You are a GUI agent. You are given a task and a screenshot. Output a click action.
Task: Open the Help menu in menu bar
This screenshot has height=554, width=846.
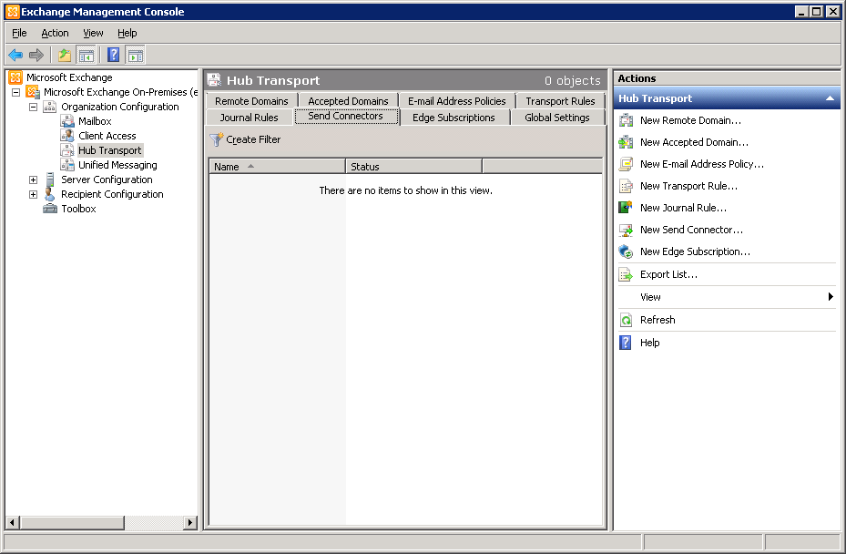click(127, 33)
